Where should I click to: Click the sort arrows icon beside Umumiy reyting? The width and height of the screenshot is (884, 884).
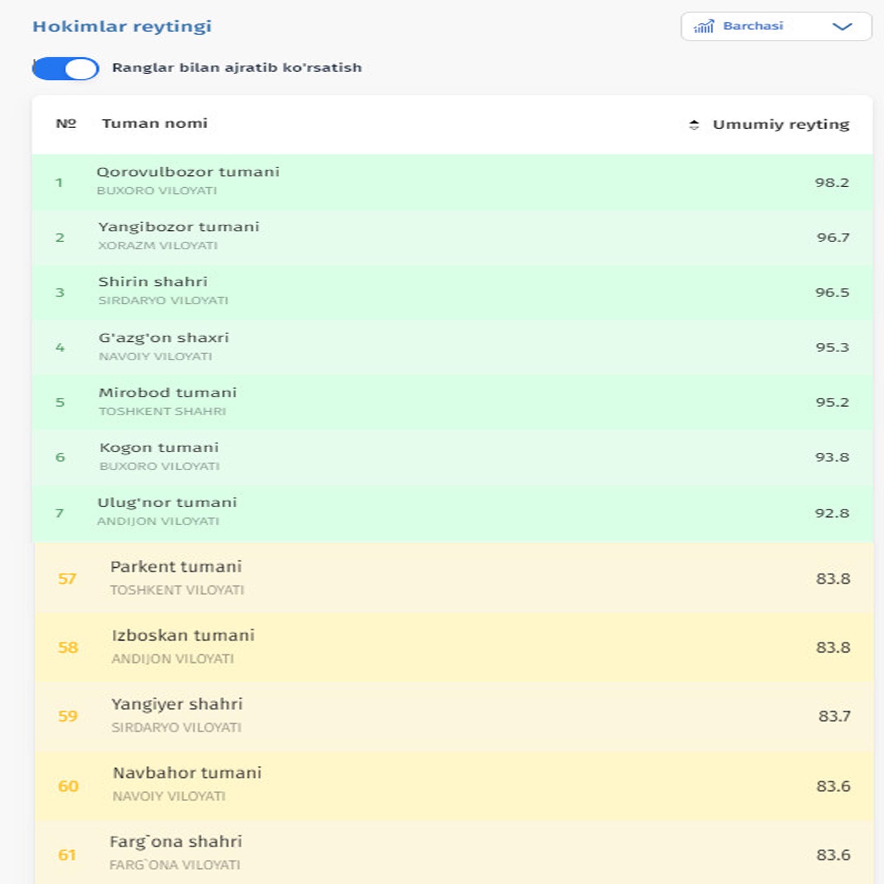(x=694, y=124)
